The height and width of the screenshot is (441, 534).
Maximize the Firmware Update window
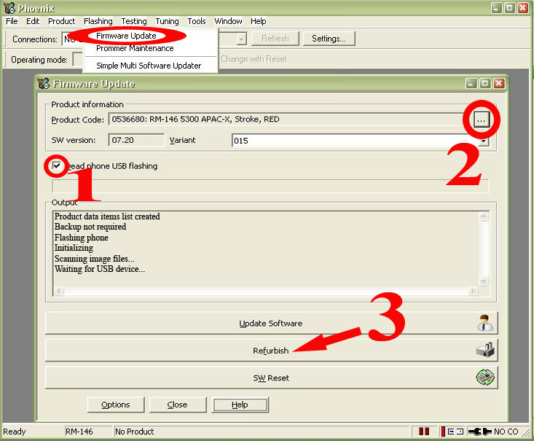tap(485, 84)
